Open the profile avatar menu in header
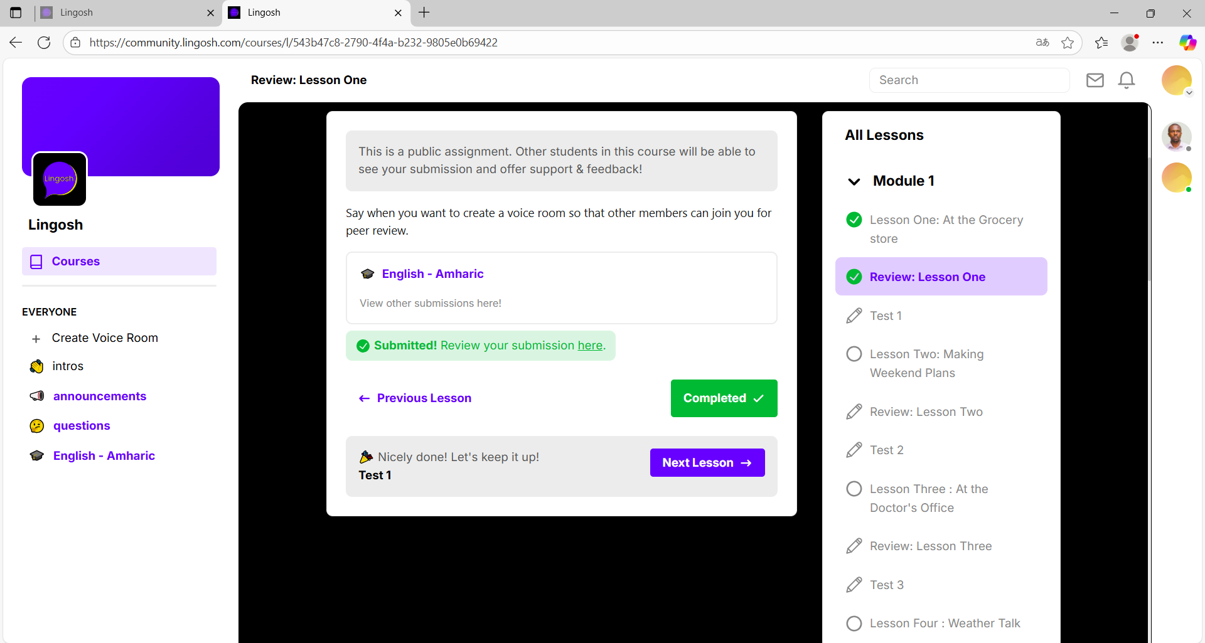The image size is (1205, 643). 1177,81
